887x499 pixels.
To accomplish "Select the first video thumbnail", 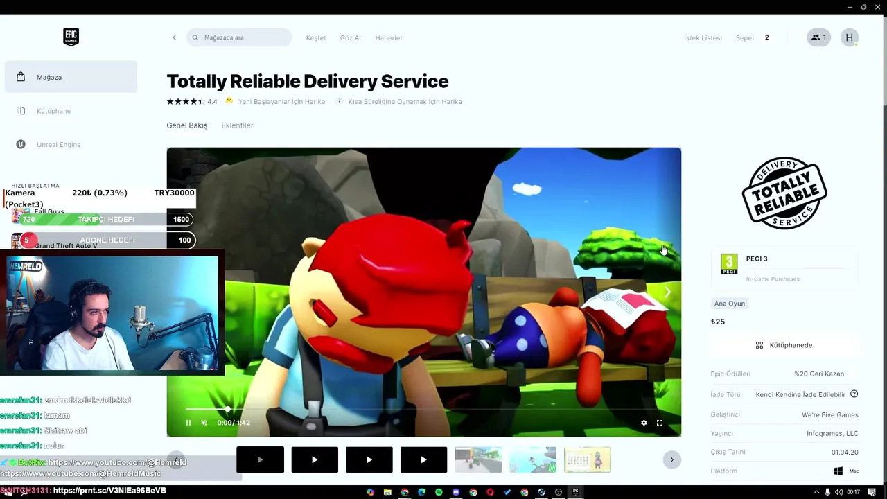I will point(260,459).
